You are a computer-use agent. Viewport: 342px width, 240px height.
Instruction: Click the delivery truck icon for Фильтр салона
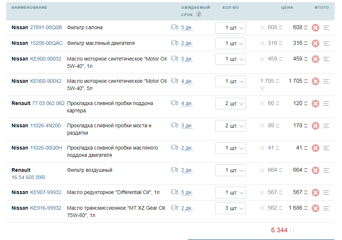pos(174,27)
